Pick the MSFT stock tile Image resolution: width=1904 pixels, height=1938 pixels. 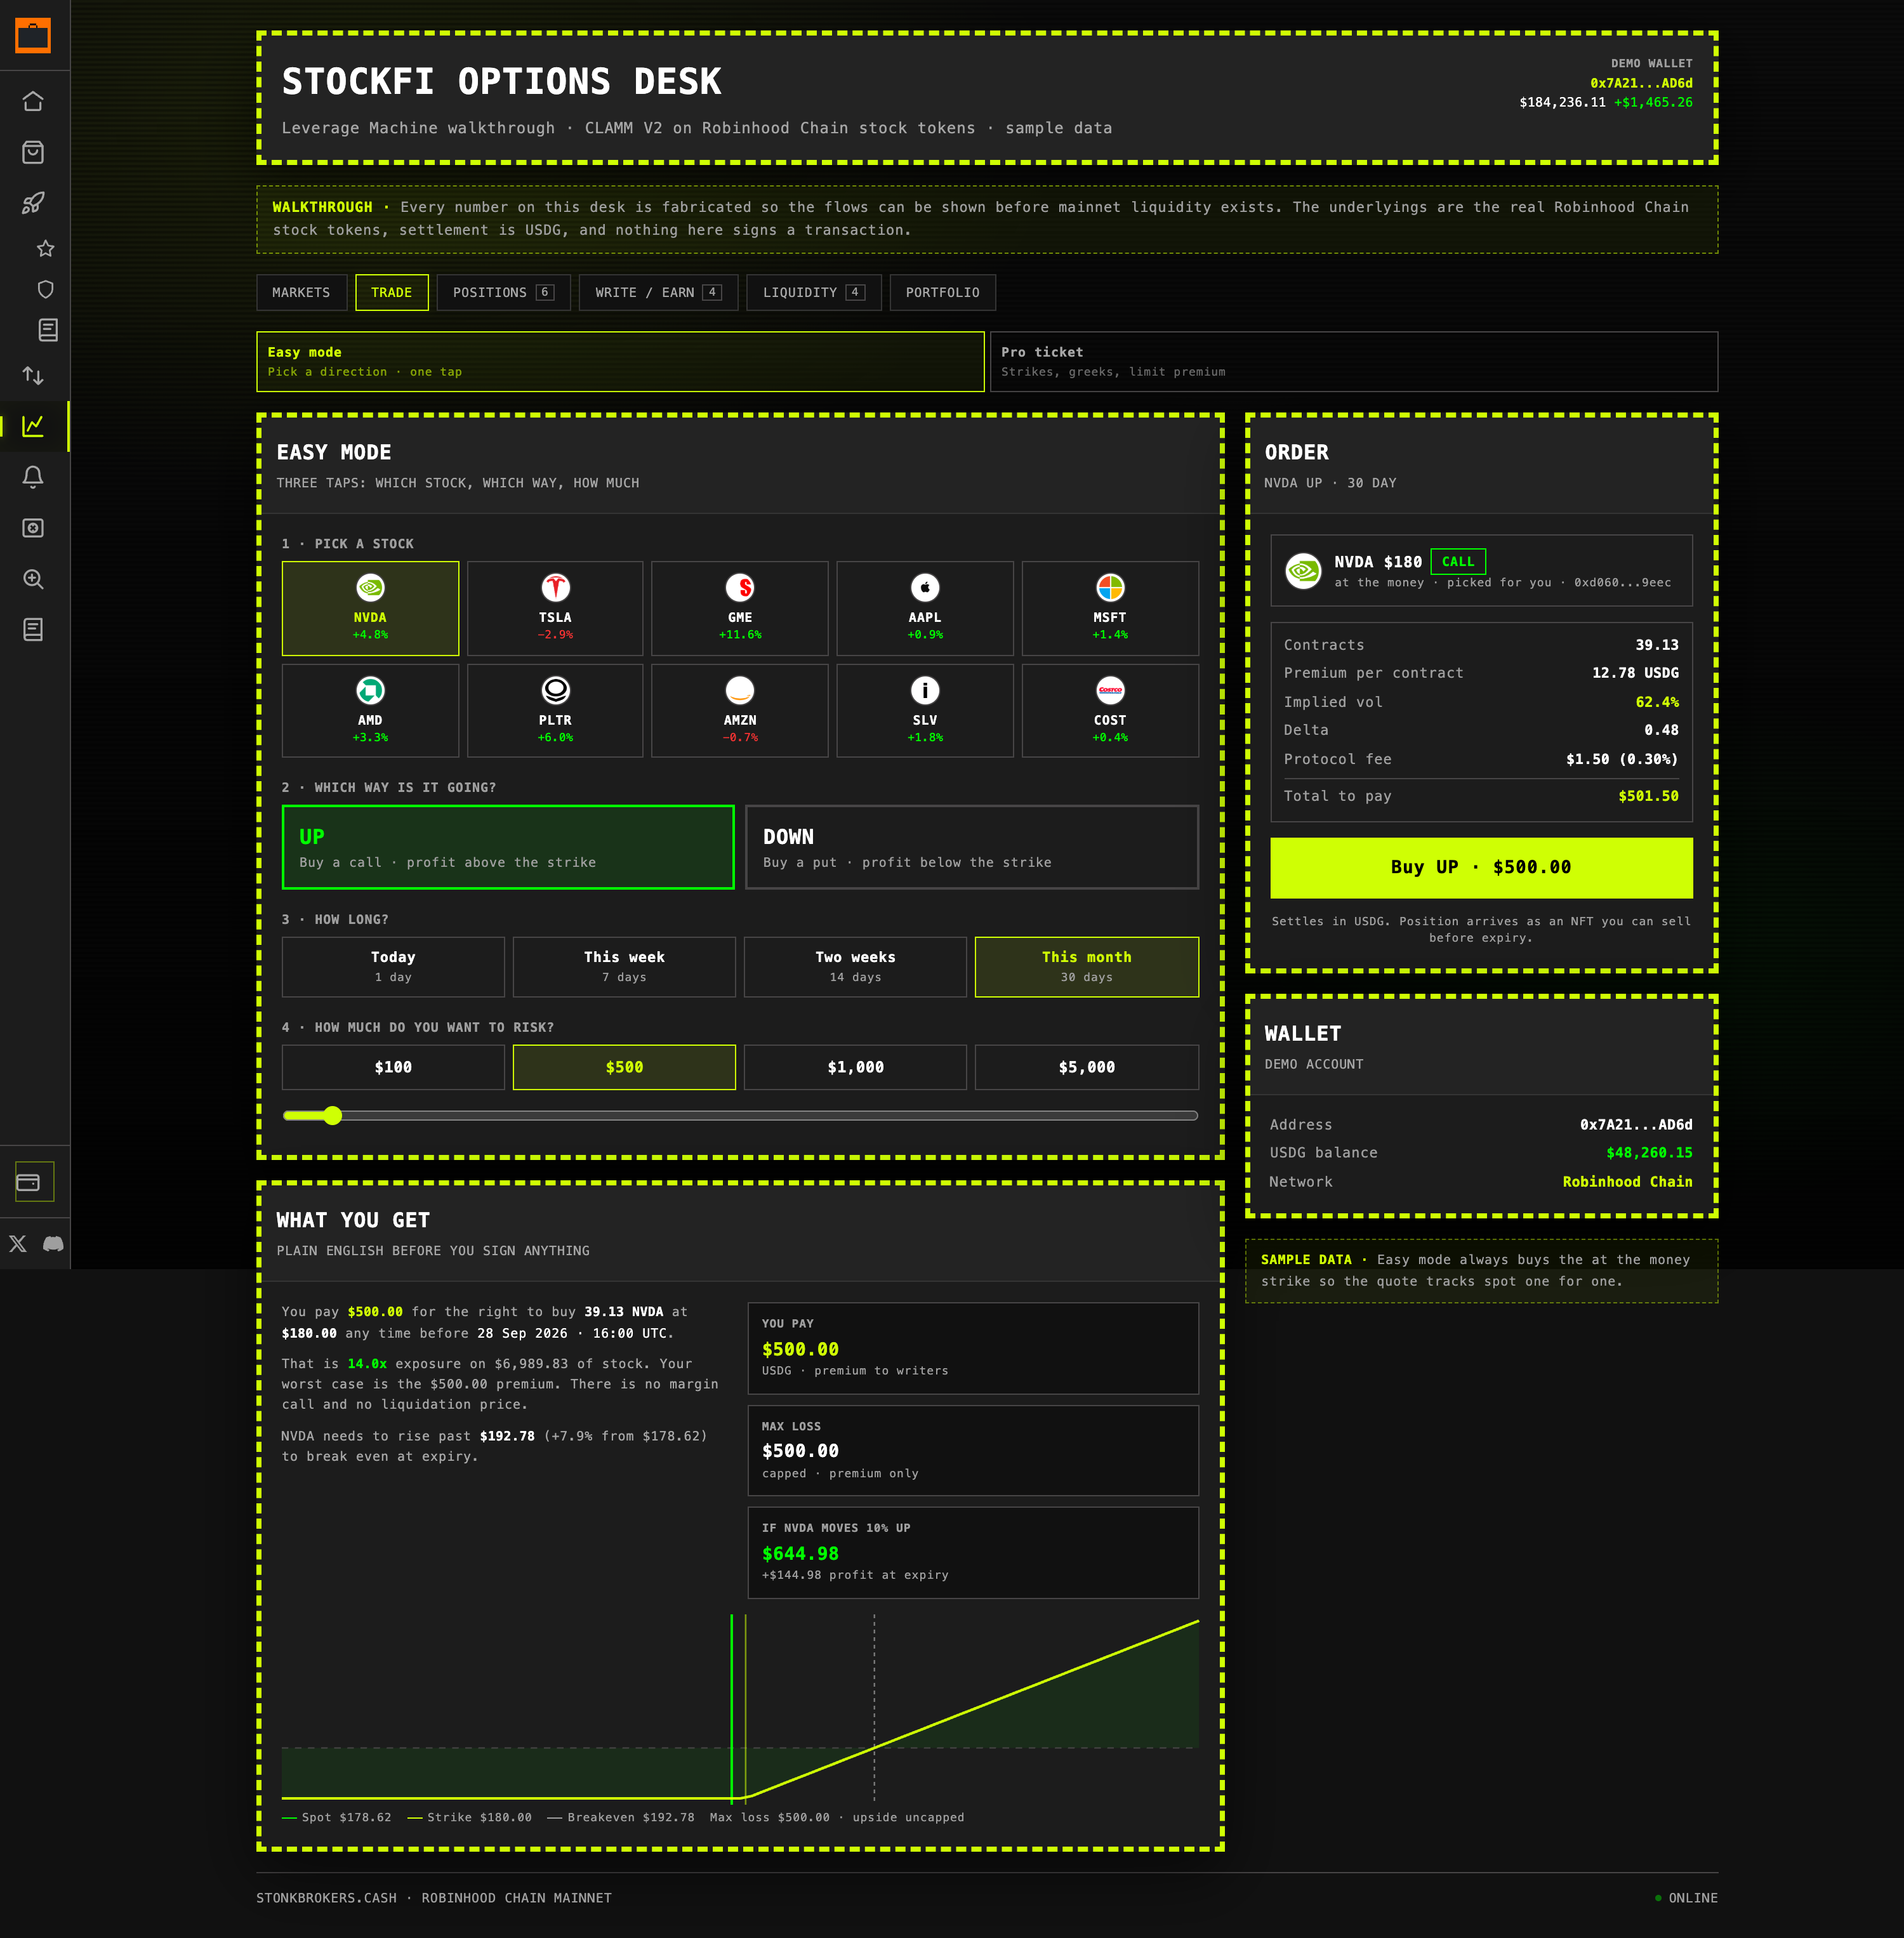1110,608
